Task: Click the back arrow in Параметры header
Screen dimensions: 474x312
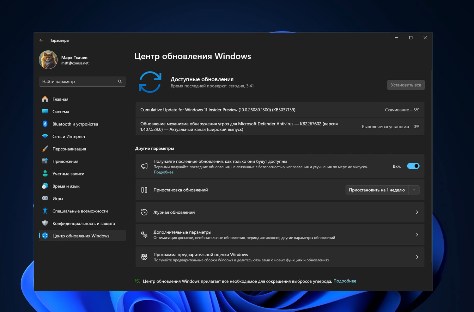Action: click(41, 40)
